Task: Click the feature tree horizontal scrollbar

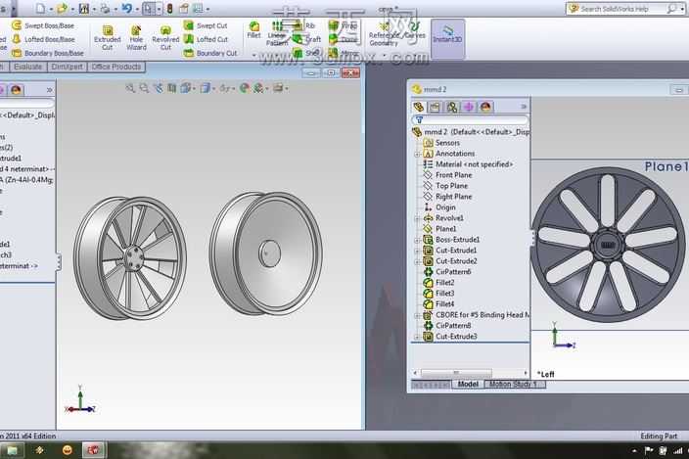Action: [456, 373]
